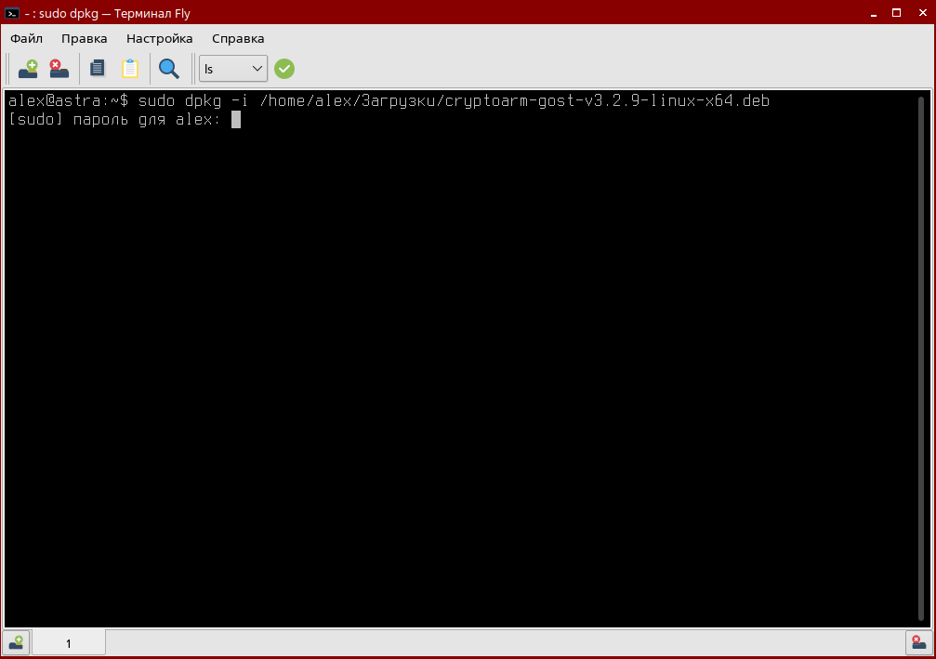Image resolution: width=936 pixels, height=659 pixels.
Task: Open the search tool
Action: click(x=168, y=68)
